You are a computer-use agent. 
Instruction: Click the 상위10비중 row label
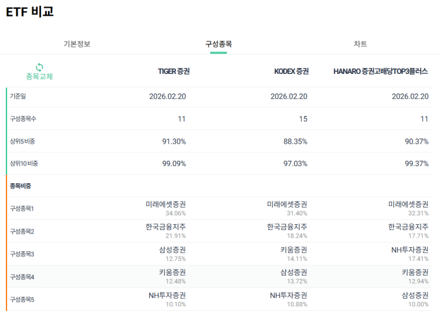(x=24, y=164)
